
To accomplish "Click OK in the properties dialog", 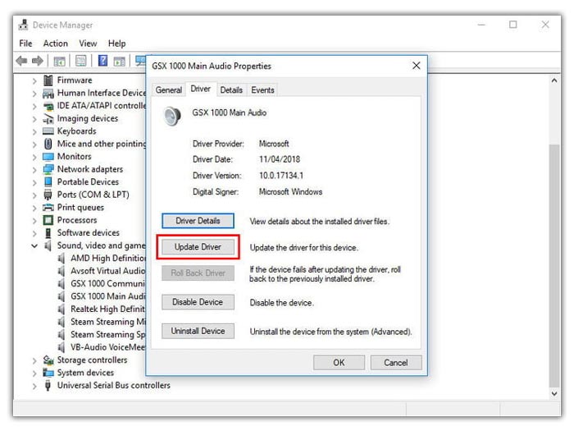I will click(x=339, y=363).
